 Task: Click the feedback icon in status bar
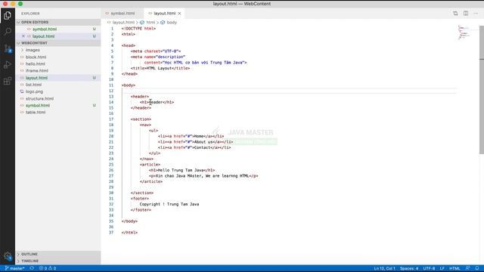point(467,268)
